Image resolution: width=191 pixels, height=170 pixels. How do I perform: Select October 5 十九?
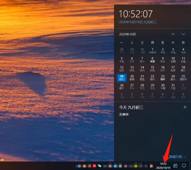point(122,60)
